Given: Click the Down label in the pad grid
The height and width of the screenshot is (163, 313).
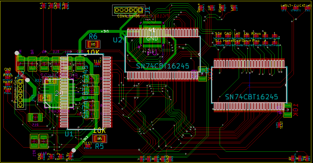Looking at the screenshot, I should pos(247,41).
